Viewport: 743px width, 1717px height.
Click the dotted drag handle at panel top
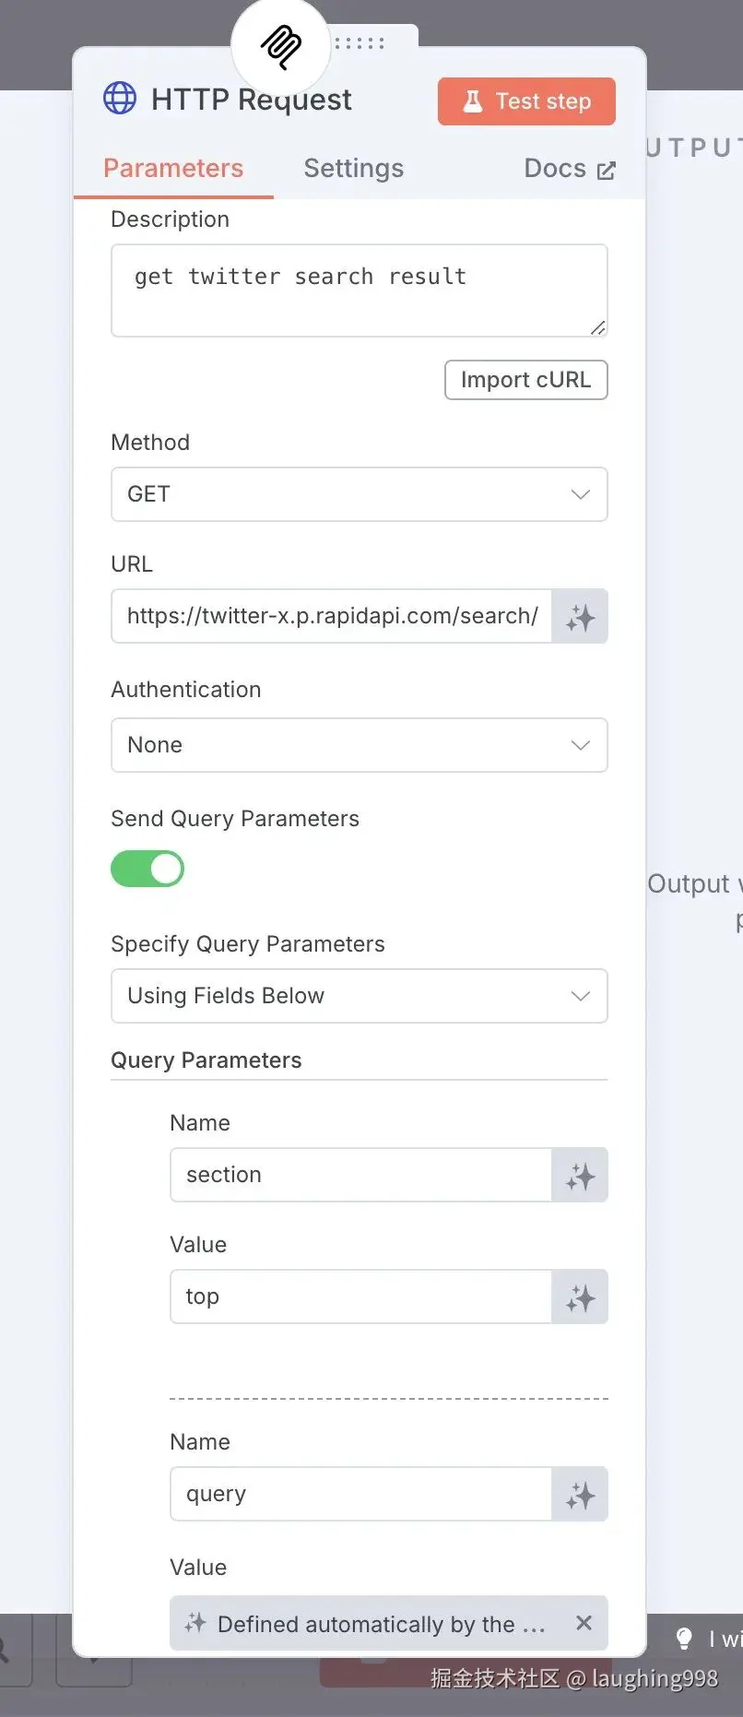click(360, 43)
